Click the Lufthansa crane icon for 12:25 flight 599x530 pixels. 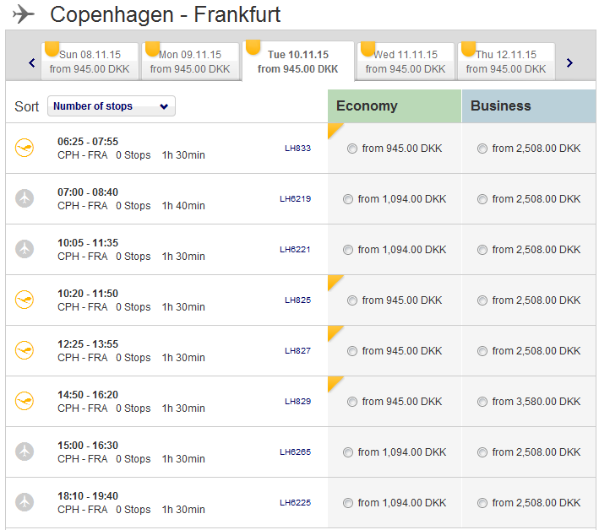pos(25,351)
